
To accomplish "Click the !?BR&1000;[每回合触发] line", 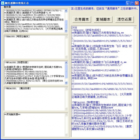I will (x=17, y=37).
